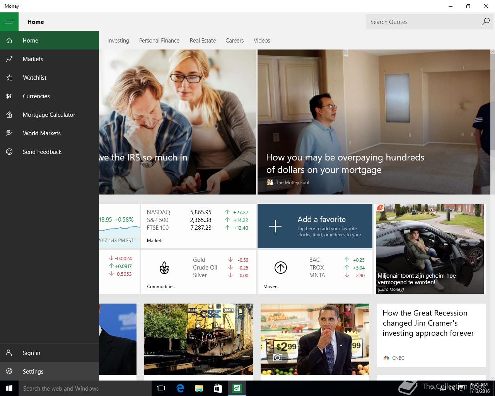This screenshot has width=495, height=396.
Task: Click Crude Oil in Commodities tile
Action: (x=205, y=267)
